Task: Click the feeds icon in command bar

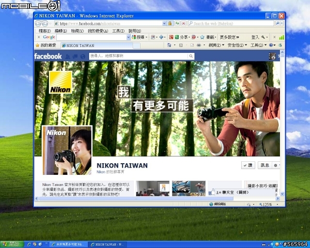Action: pyautogui.click(x=181, y=45)
